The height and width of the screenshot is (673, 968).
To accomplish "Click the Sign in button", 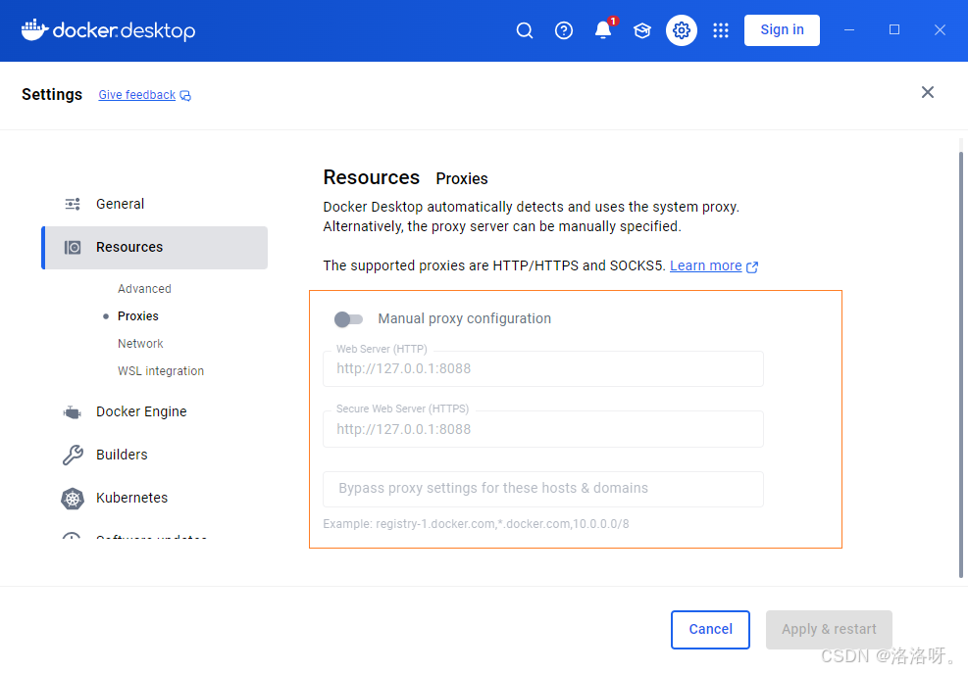I will [782, 30].
